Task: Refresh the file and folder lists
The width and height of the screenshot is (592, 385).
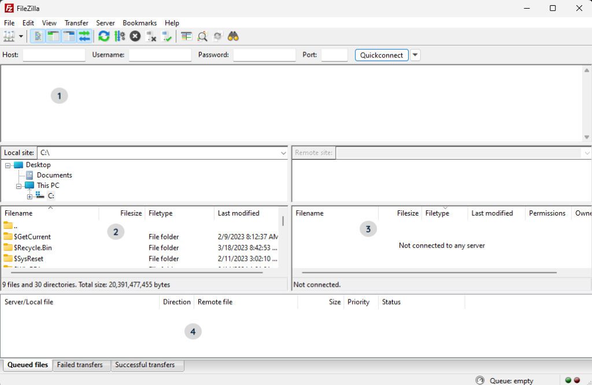Action: click(x=104, y=36)
